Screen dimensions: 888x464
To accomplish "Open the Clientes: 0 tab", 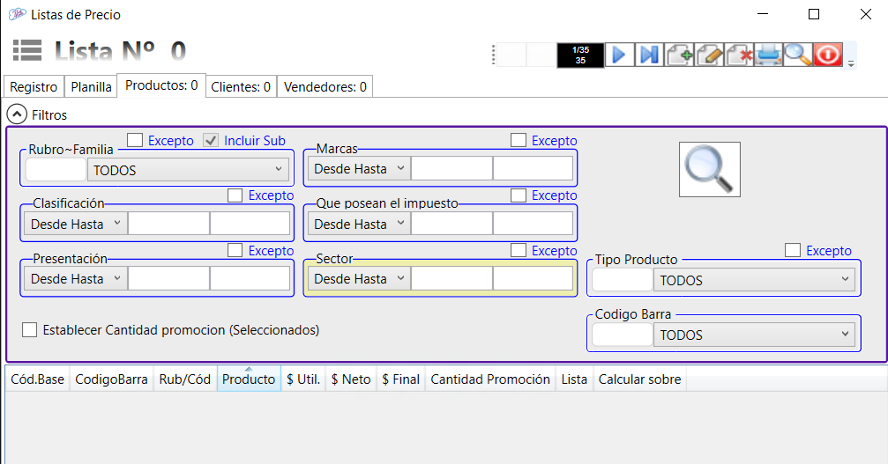I will tap(241, 87).
